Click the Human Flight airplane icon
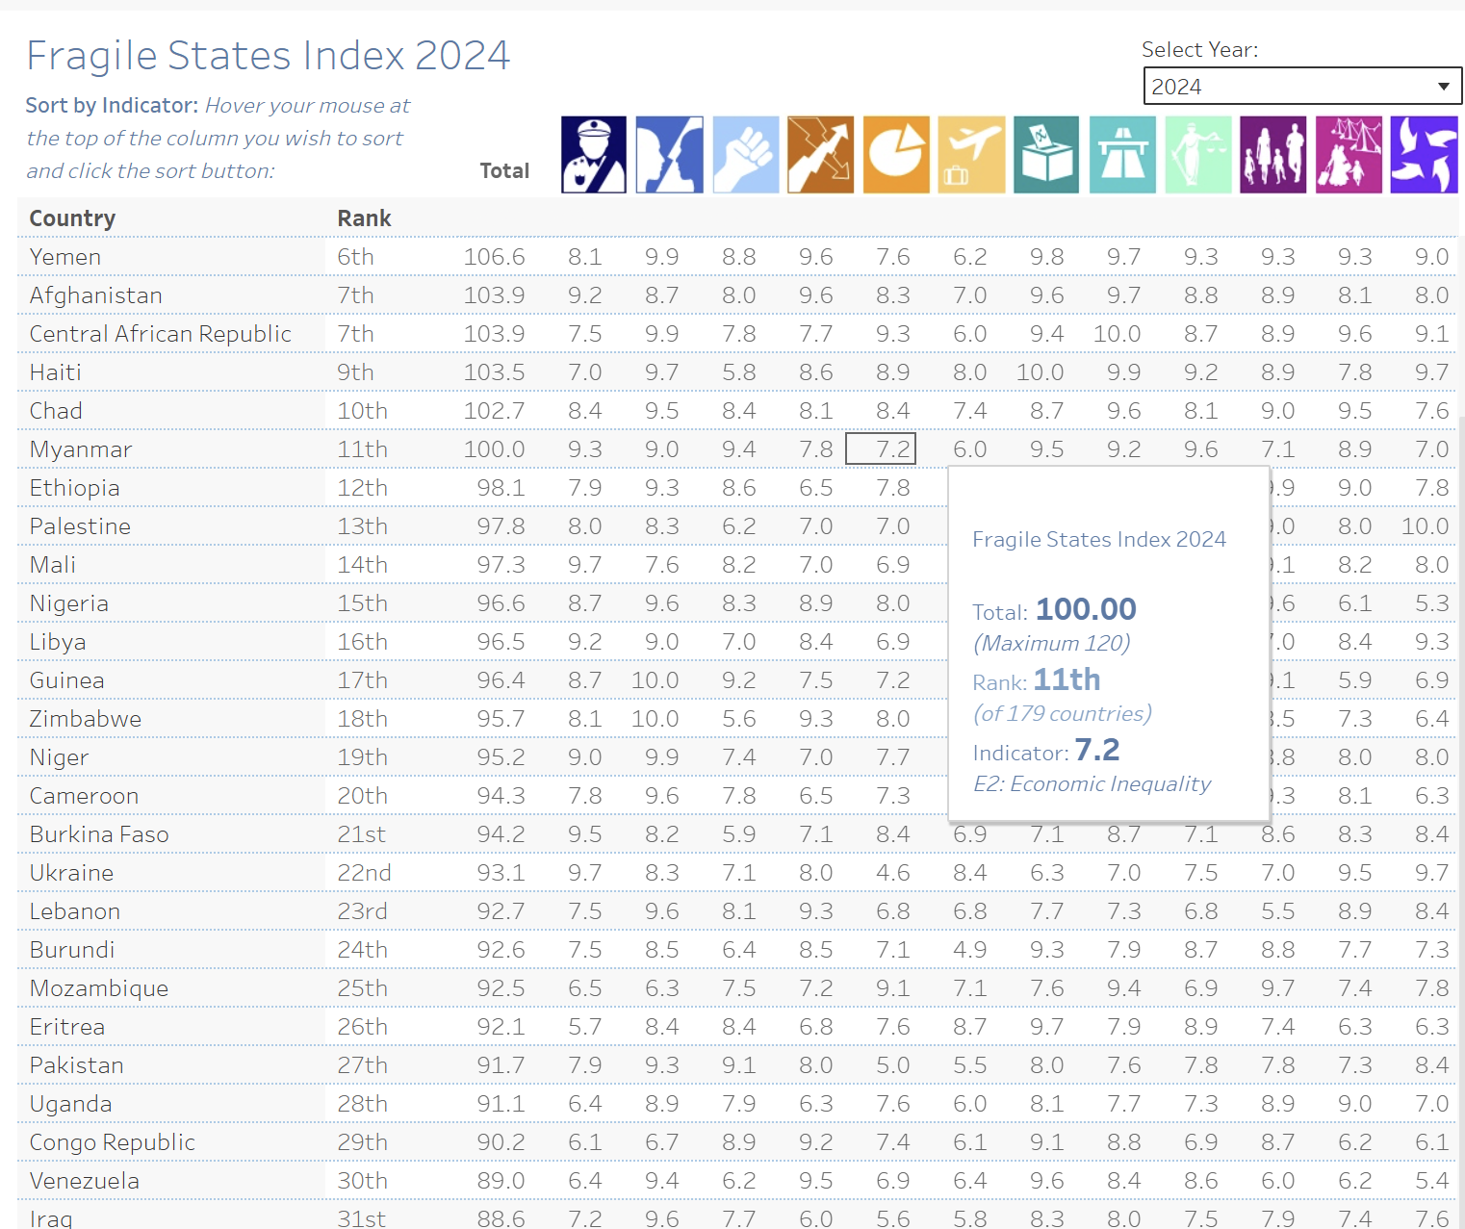 [x=971, y=154]
